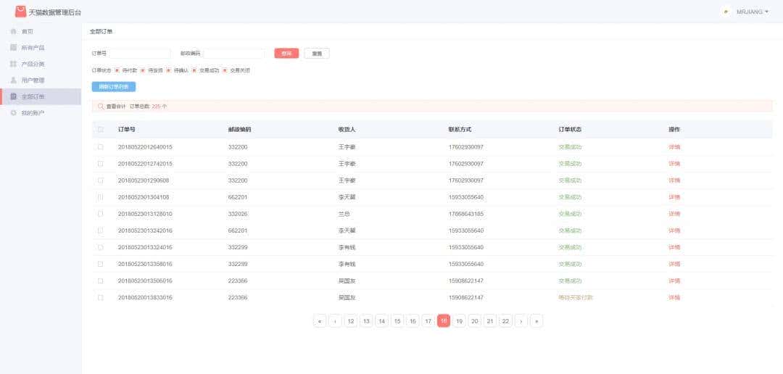This screenshot has height=374, width=783.
Task: Open 所有产品 in the sidebar
Action: point(33,48)
